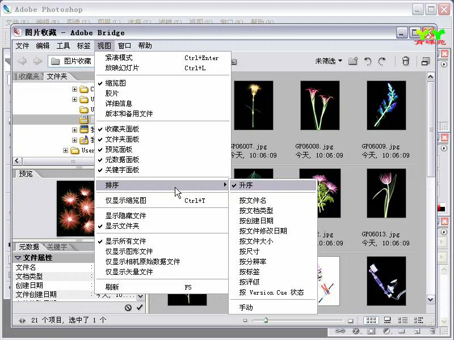Click scroll-down arrow of the thumbnail pane

coord(431,300)
